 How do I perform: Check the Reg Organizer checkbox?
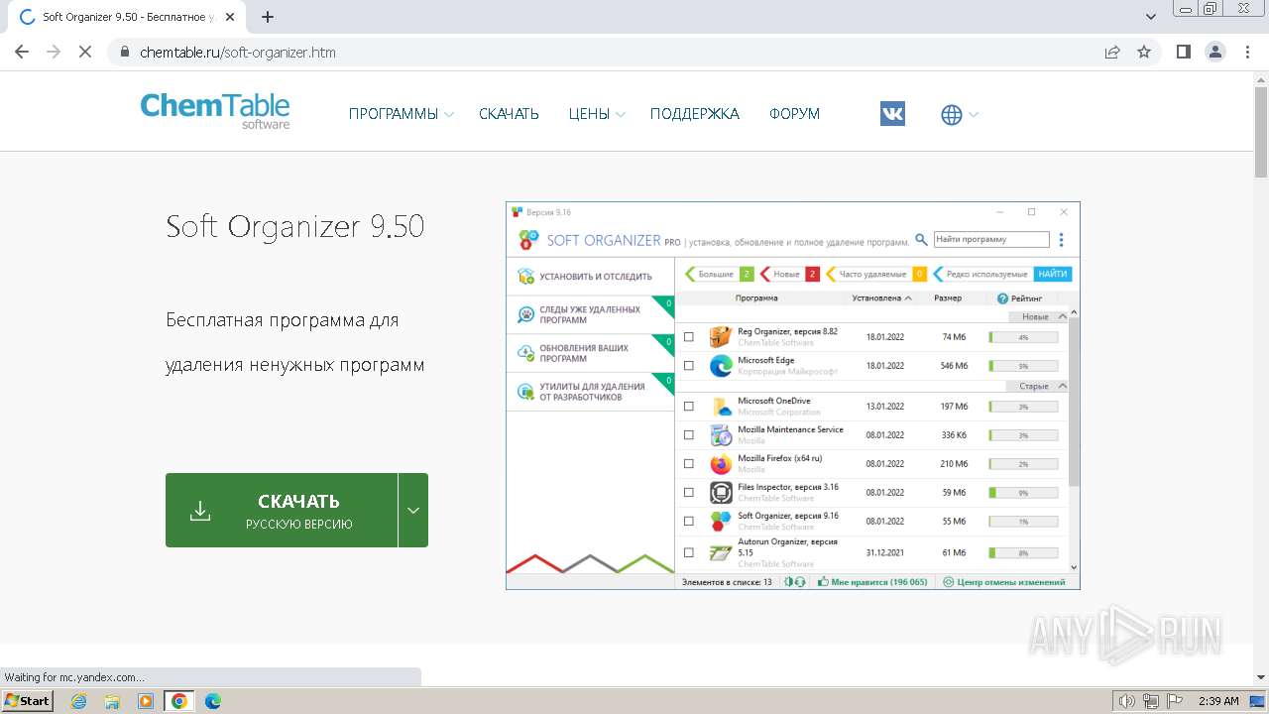[689, 337]
